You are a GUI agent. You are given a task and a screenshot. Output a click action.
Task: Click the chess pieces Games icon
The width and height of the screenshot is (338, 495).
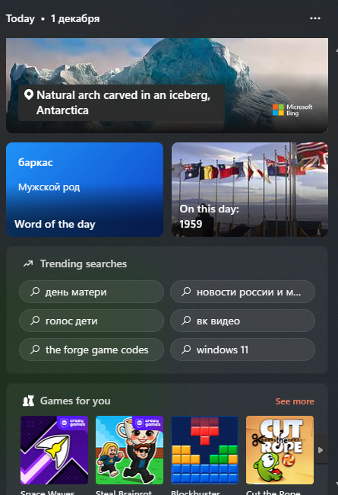coord(28,401)
